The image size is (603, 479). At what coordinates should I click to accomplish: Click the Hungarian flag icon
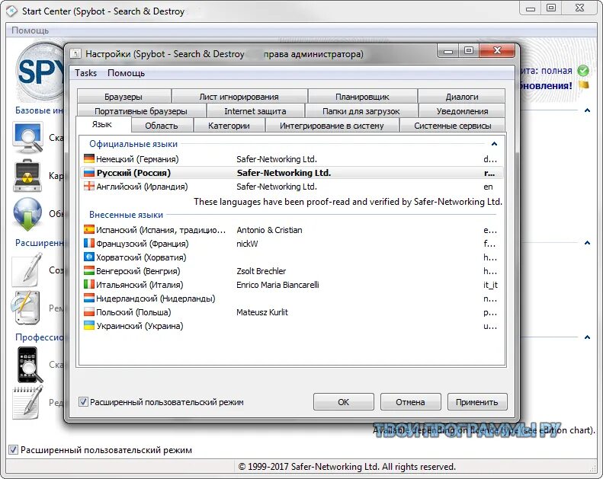(89, 271)
